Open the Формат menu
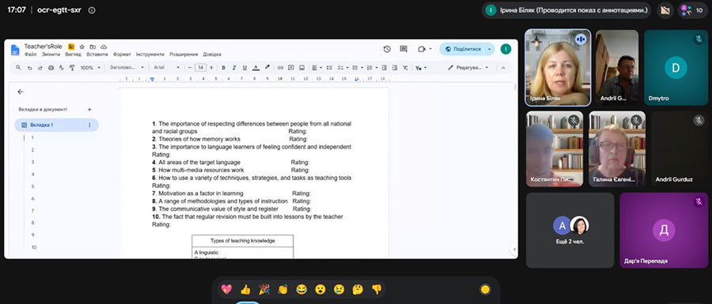Screen dimensions: 712x304 point(122,54)
